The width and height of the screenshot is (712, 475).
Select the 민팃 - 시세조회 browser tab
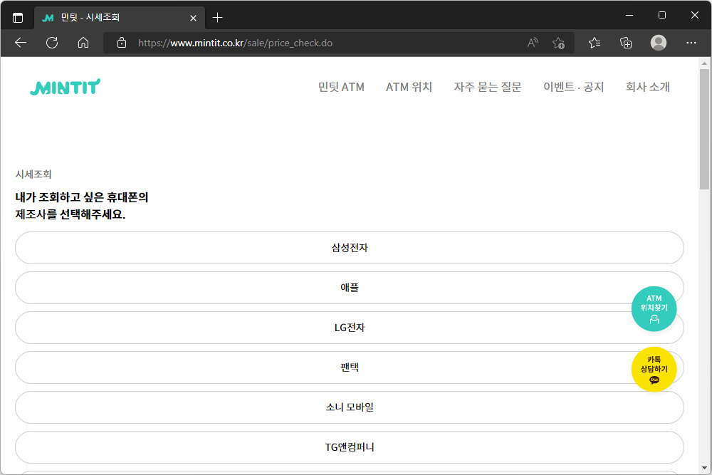click(x=120, y=18)
